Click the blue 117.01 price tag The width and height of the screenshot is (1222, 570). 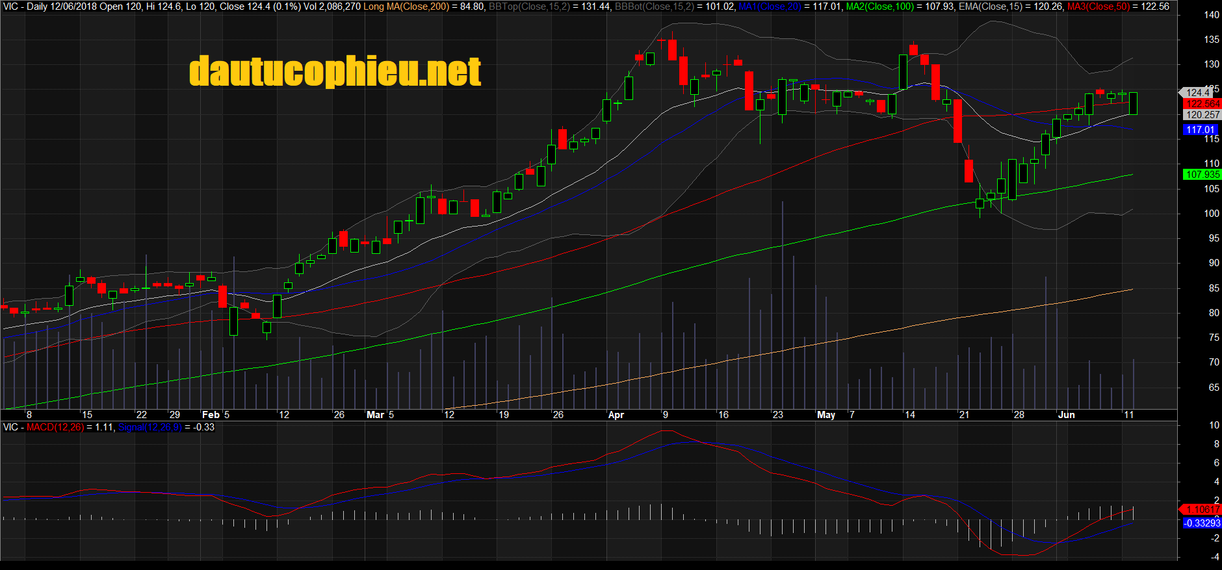click(1200, 130)
